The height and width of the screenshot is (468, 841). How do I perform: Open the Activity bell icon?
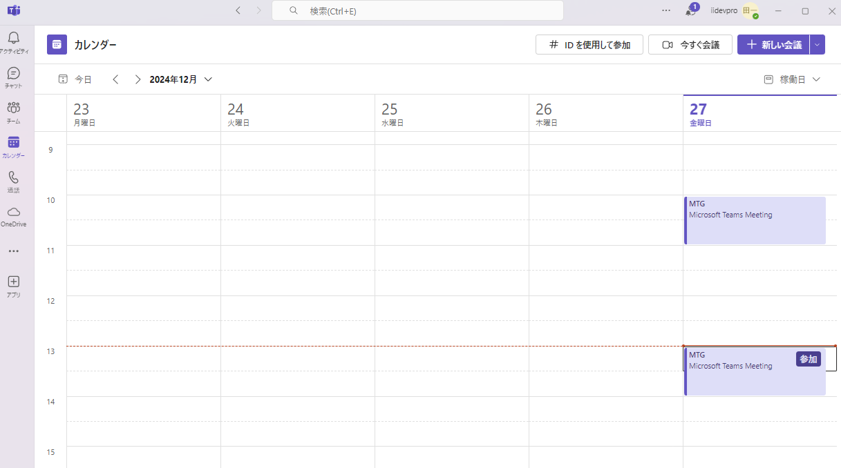13,39
